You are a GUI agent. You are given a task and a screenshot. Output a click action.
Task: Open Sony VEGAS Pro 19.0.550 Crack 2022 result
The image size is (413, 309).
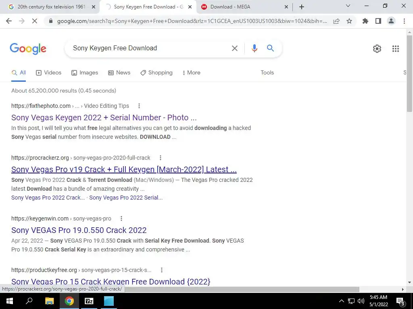79,230
